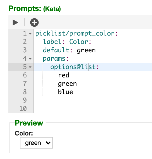This screenshot has width=152, height=159.
Task: Click the red option on line 6
Action: tap(64, 75)
